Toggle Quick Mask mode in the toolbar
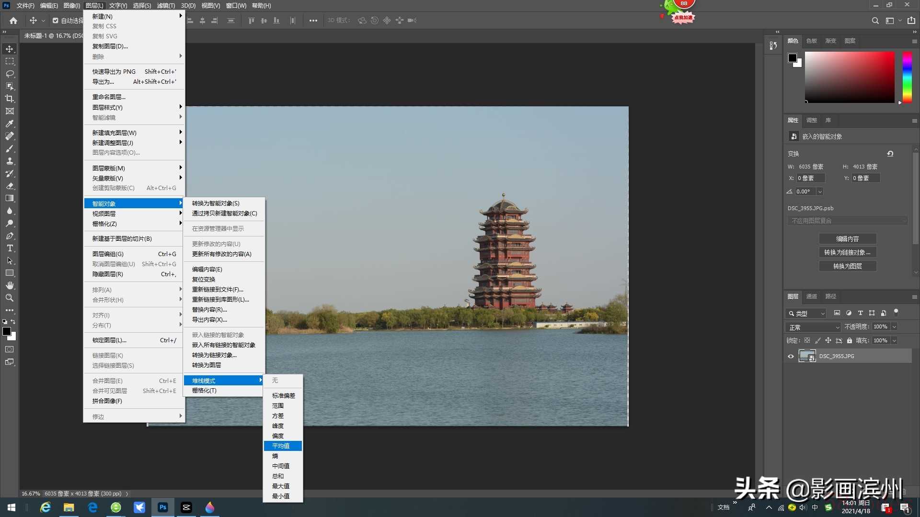The width and height of the screenshot is (920, 517). [10, 349]
